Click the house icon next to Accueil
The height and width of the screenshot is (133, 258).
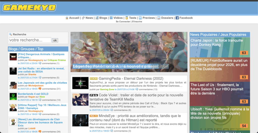pos(67,18)
